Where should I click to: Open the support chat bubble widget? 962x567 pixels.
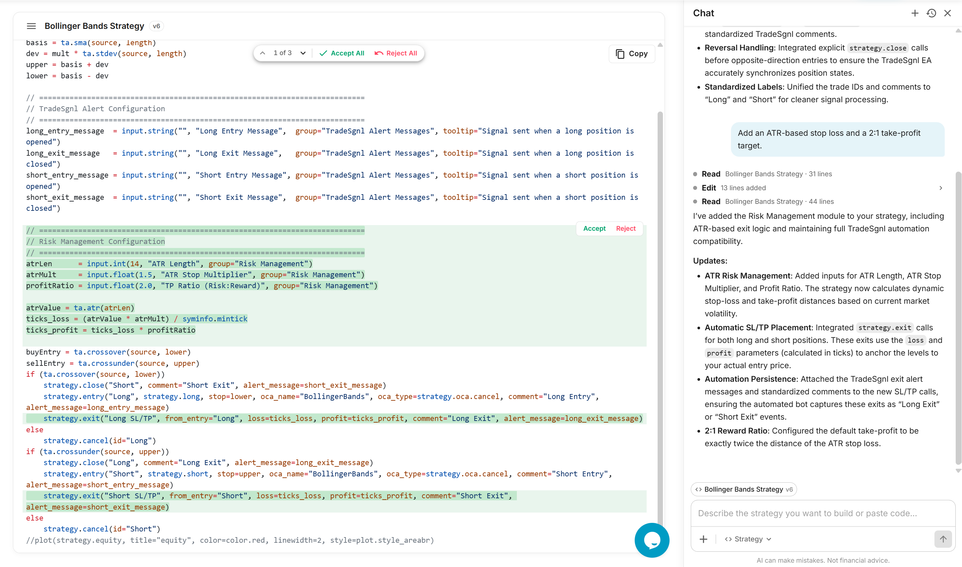pos(652,540)
